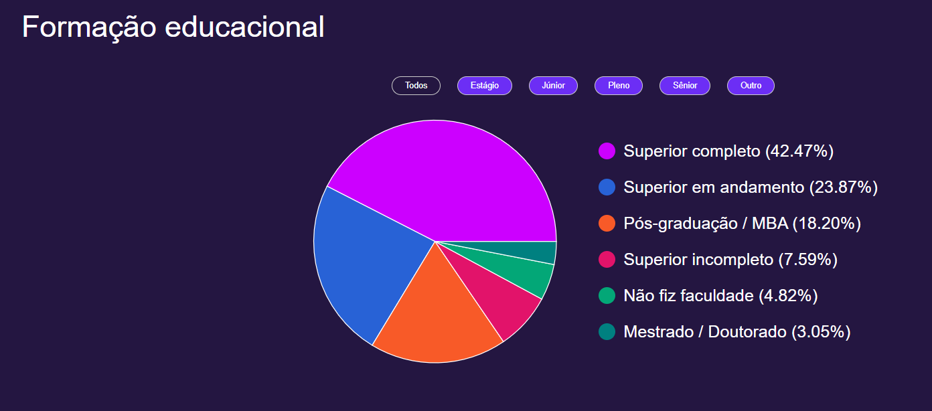
Task: Choose the Sênior filter pill
Action: (685, 86)
